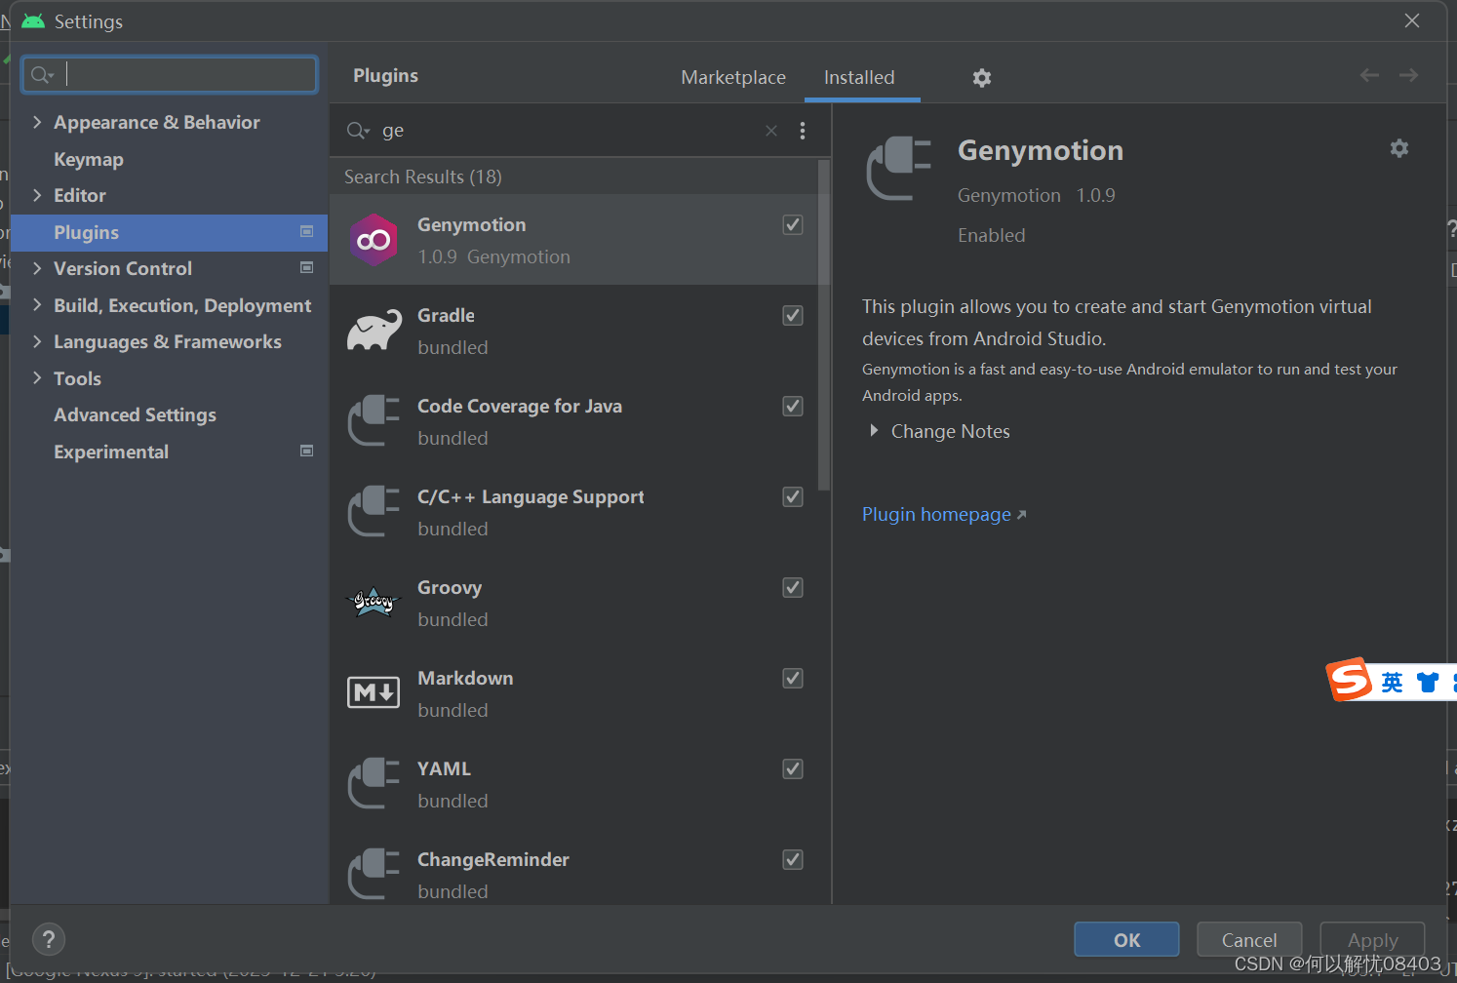Click the project-level marker beside Plugins
Viewport: 1457px width, 983px height.
306,232
